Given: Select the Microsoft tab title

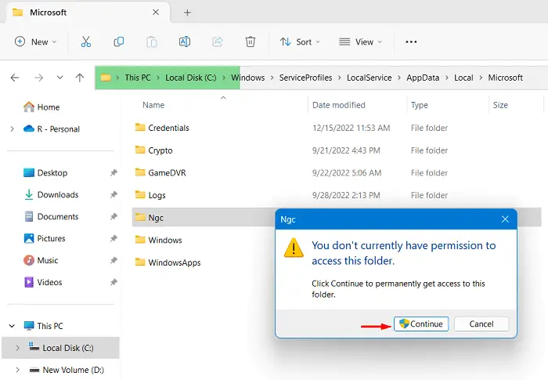Looking at the screenshot, I should point(49,13).
